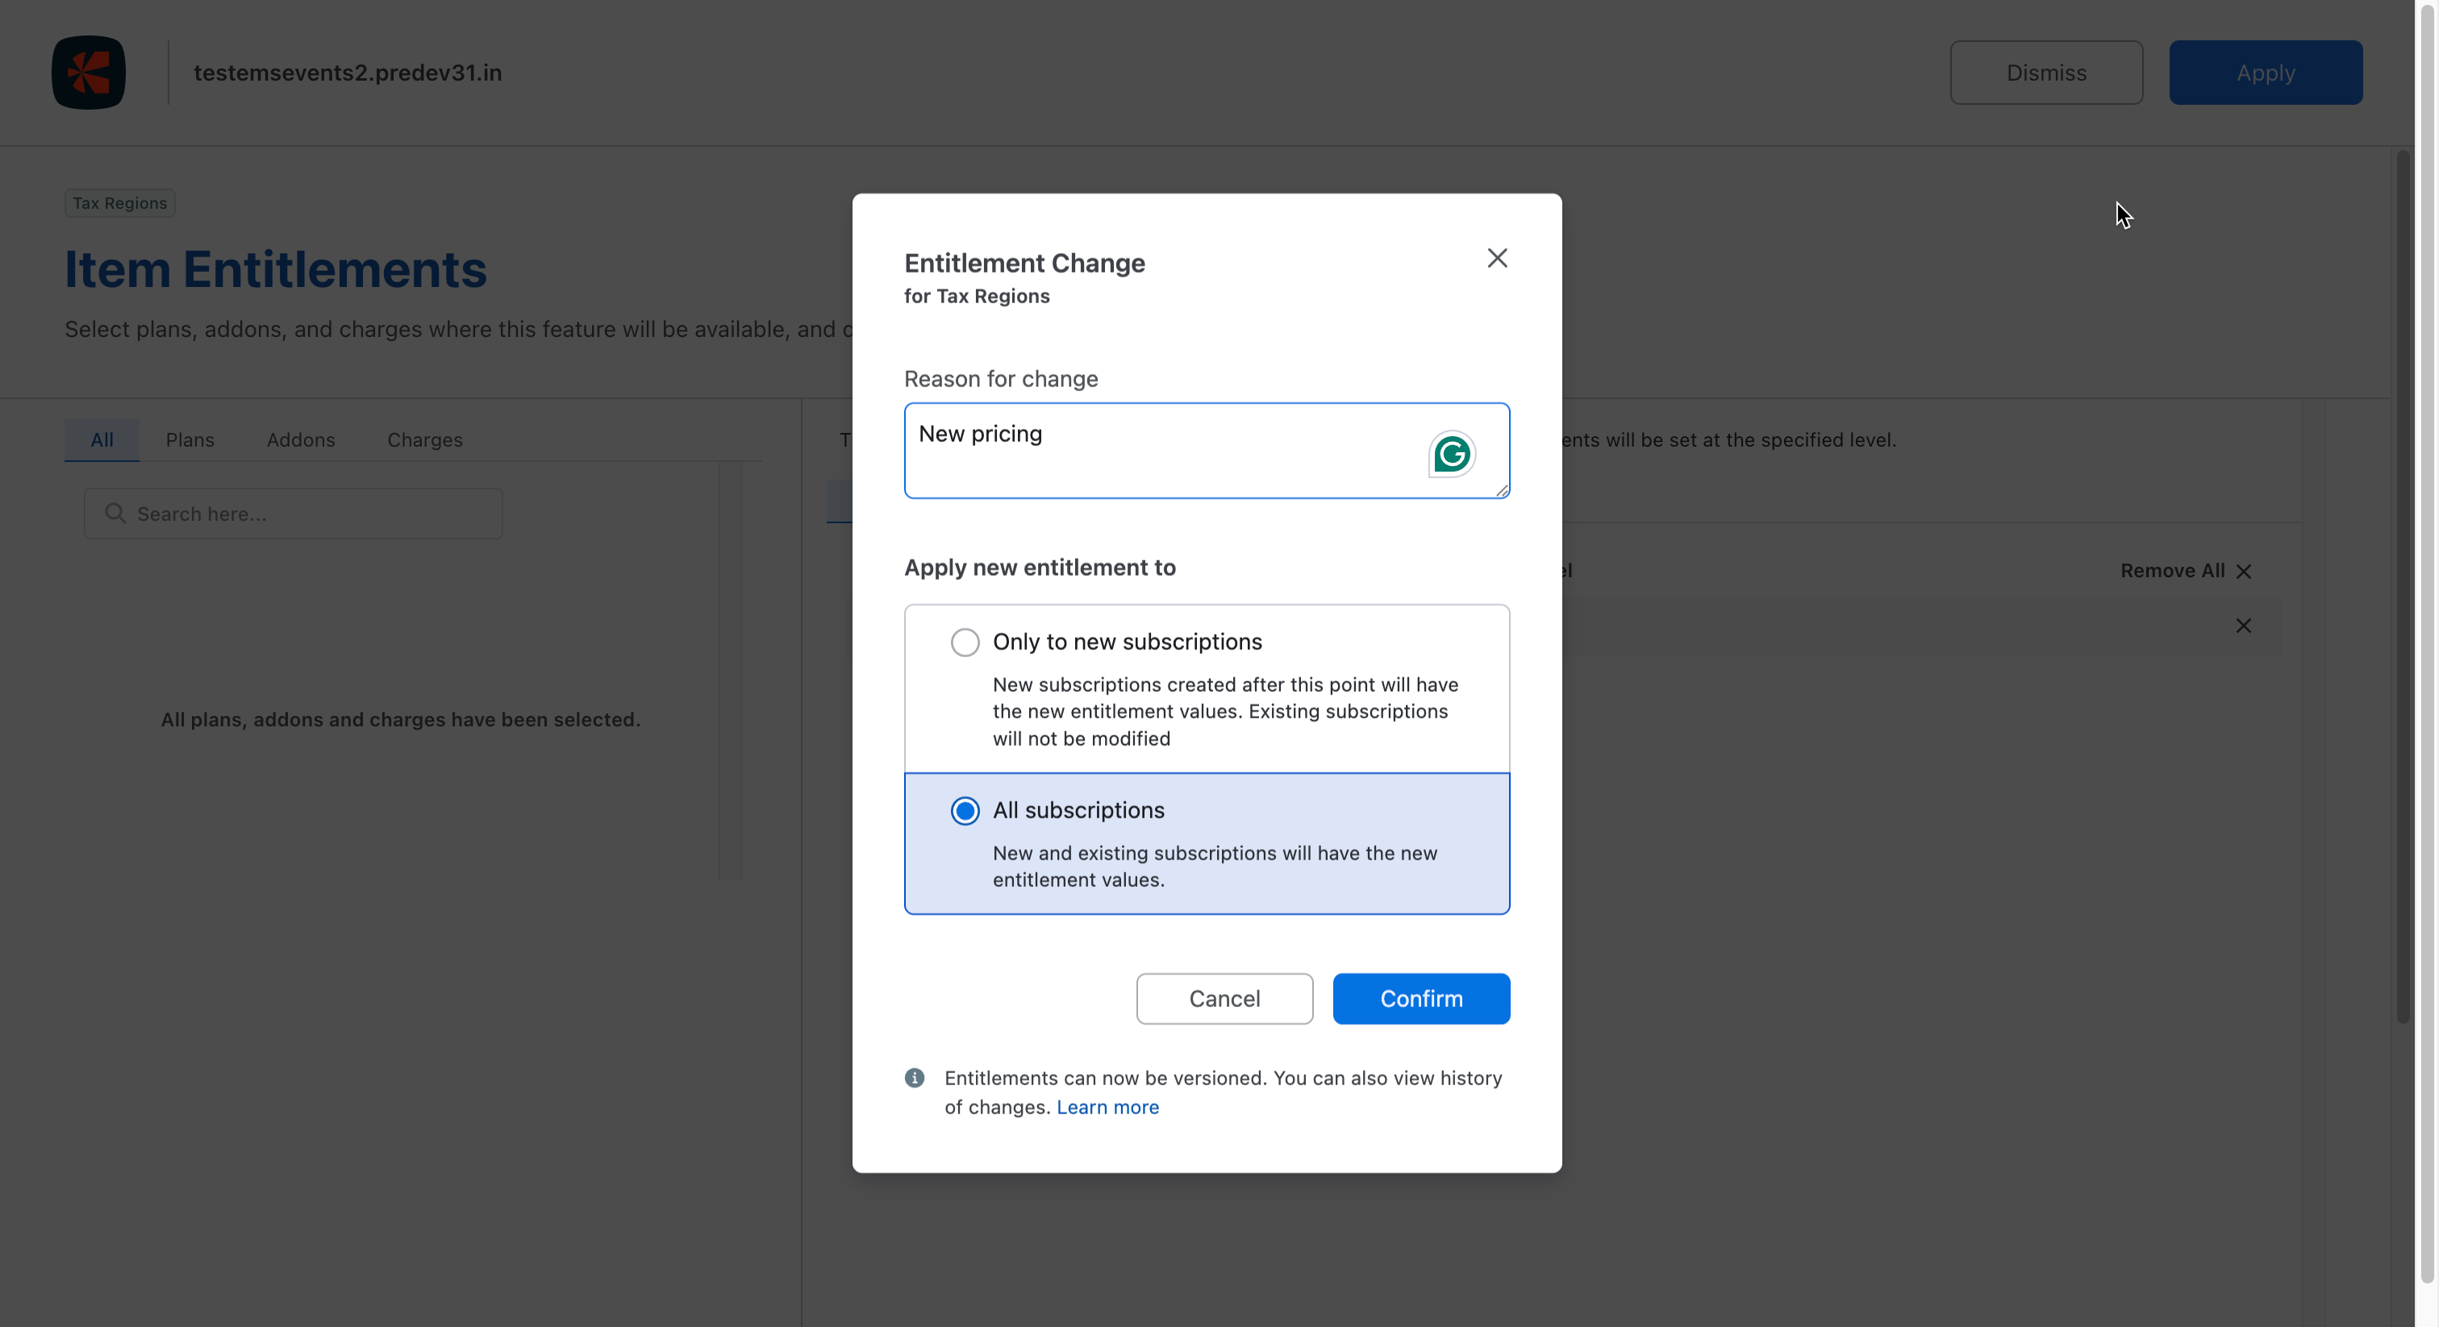
Task: Cancel the entitlement change
Action: coord(1224,999)
